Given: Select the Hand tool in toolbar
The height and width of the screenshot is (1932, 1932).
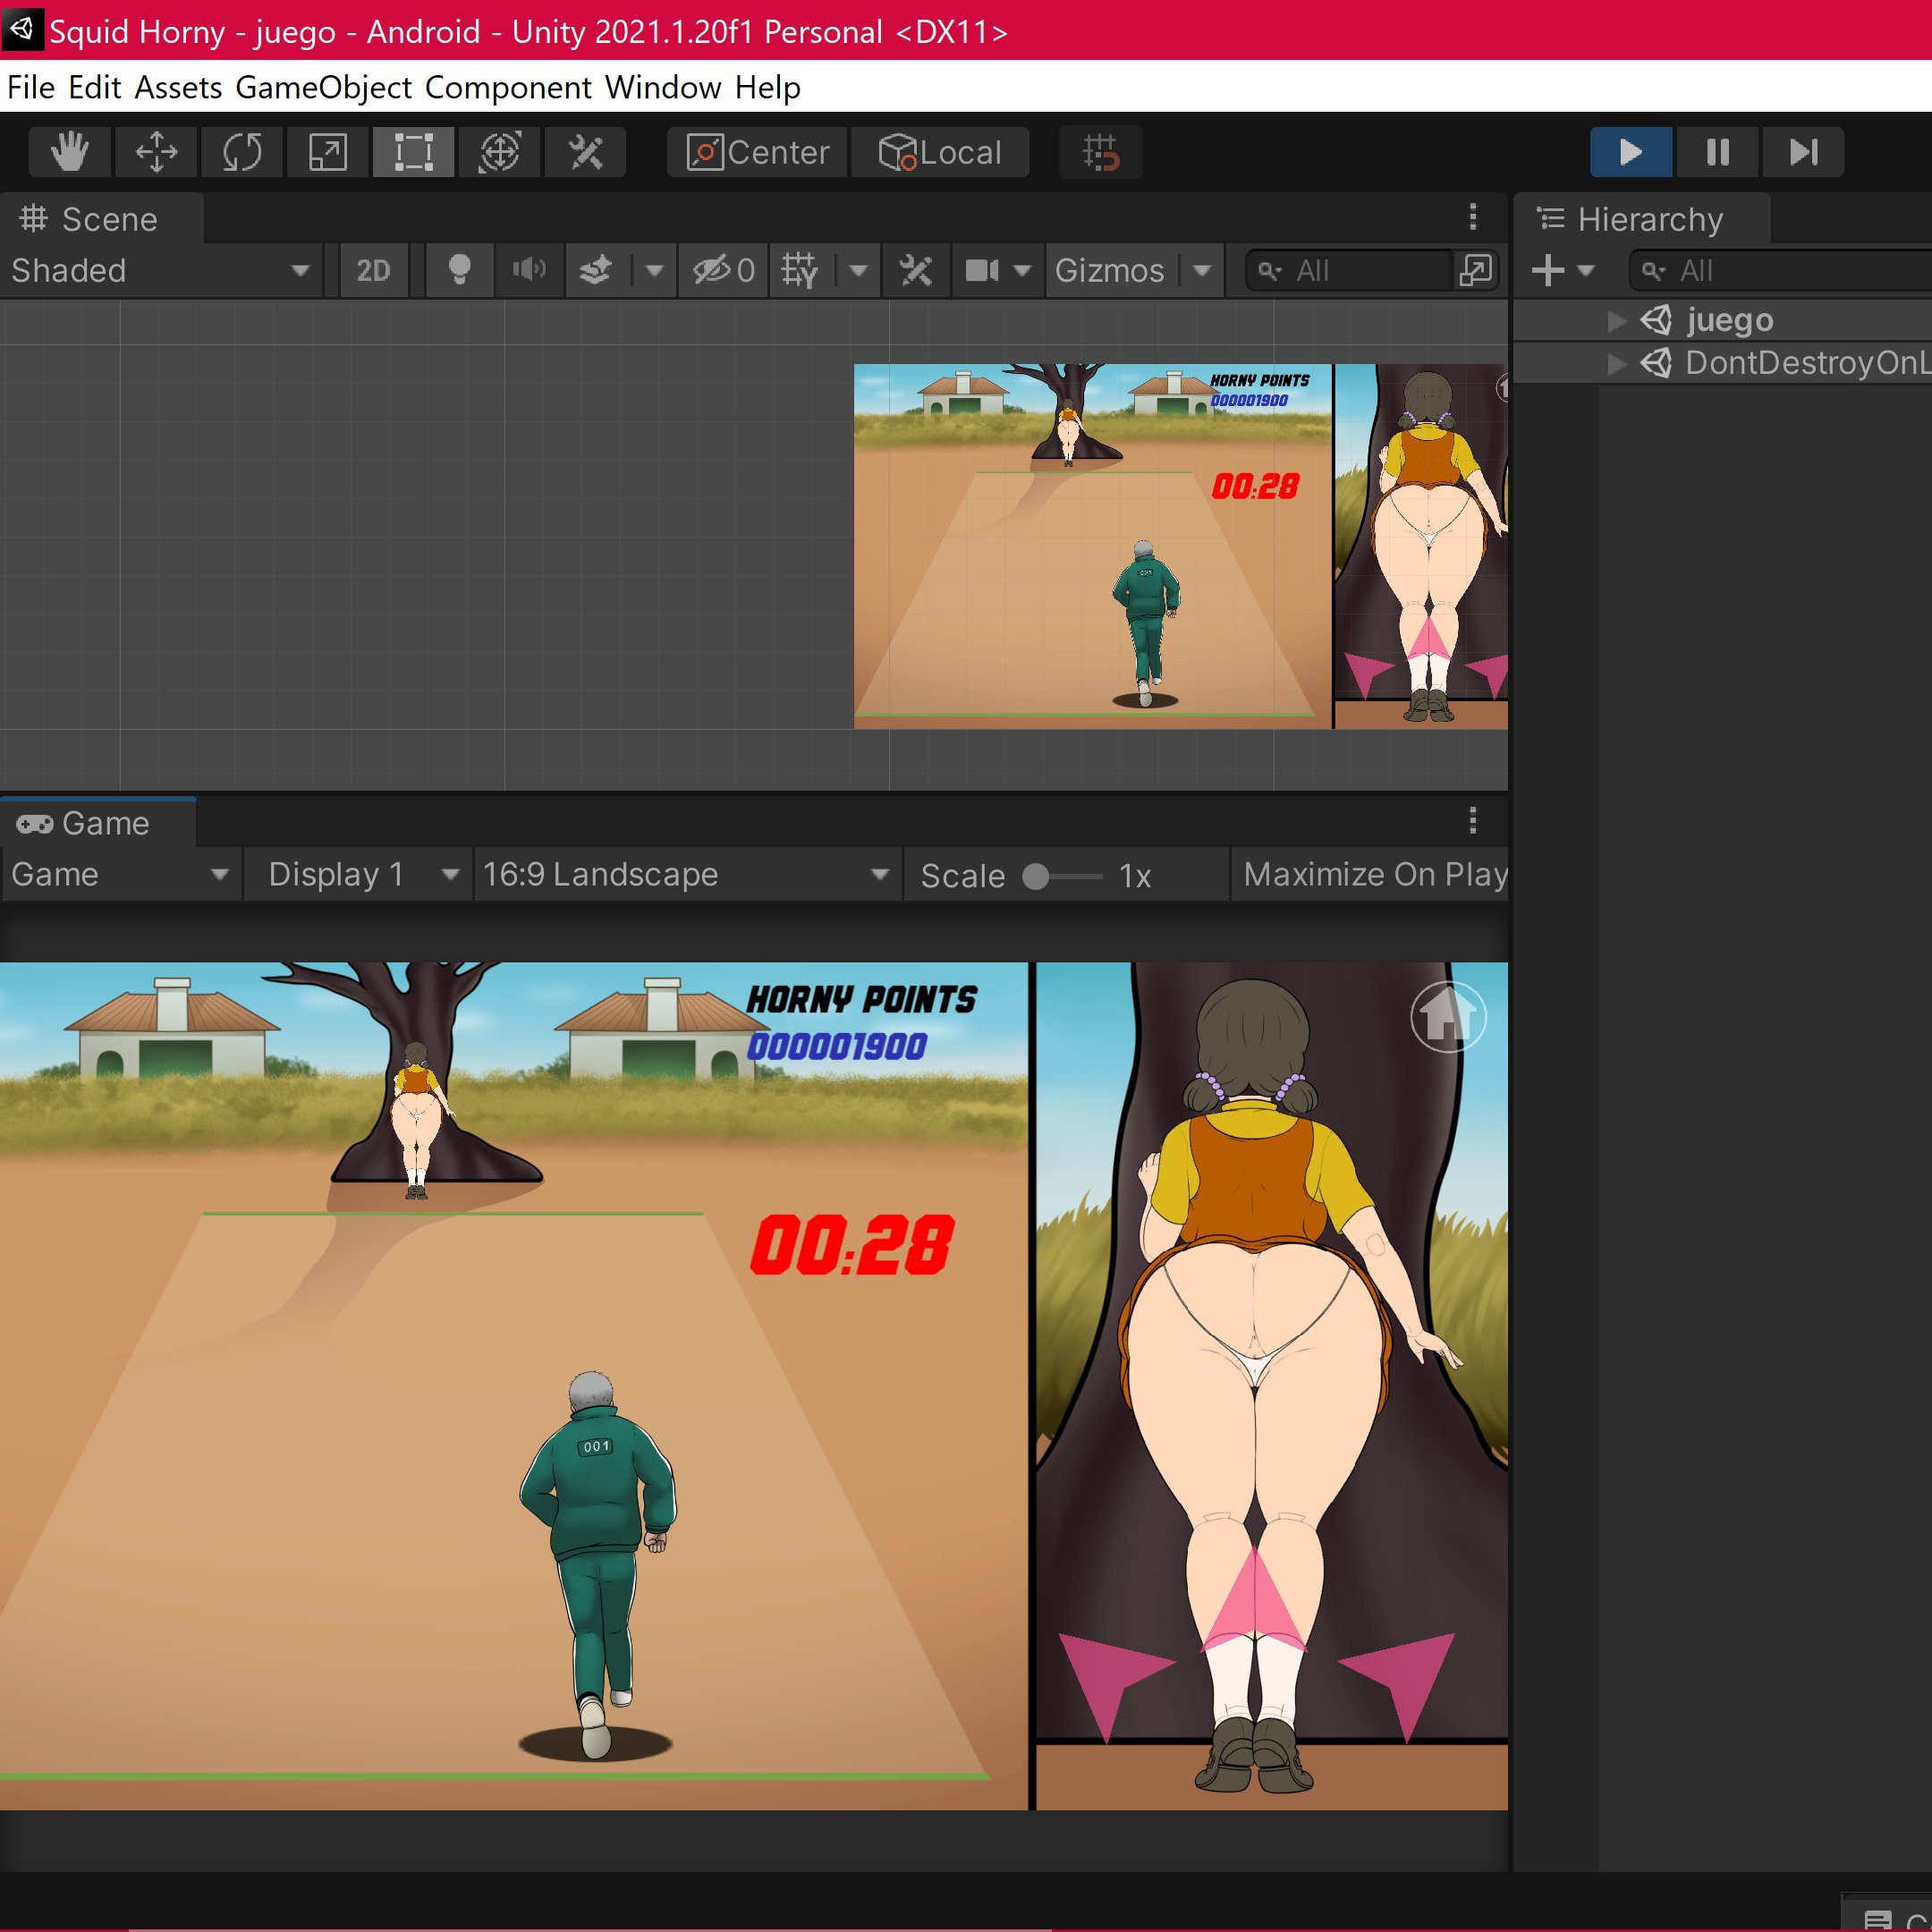Looking at the screenshot, I should pyautogui.click(x=70, y=152).
